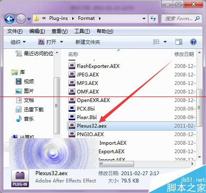Open the 视频 library
Viewport: 206px width, 193px height.
point(25,81)
